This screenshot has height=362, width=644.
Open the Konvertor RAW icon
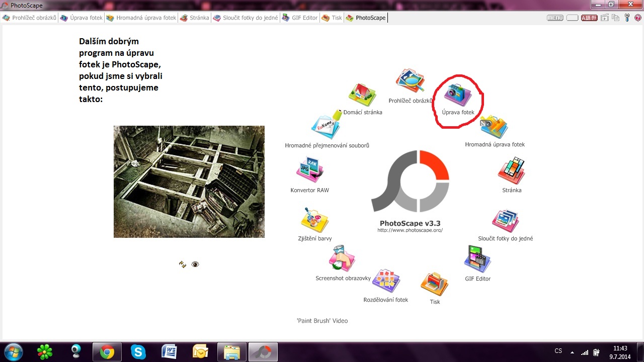[x=309, y=170]
